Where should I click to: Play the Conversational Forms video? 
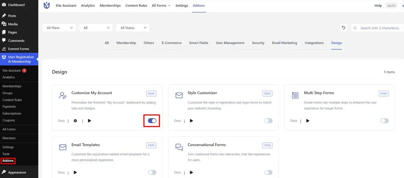point(191,172)
